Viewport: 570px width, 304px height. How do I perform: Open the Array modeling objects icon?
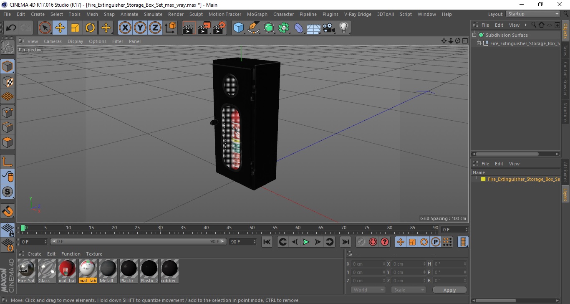(284, 28)
